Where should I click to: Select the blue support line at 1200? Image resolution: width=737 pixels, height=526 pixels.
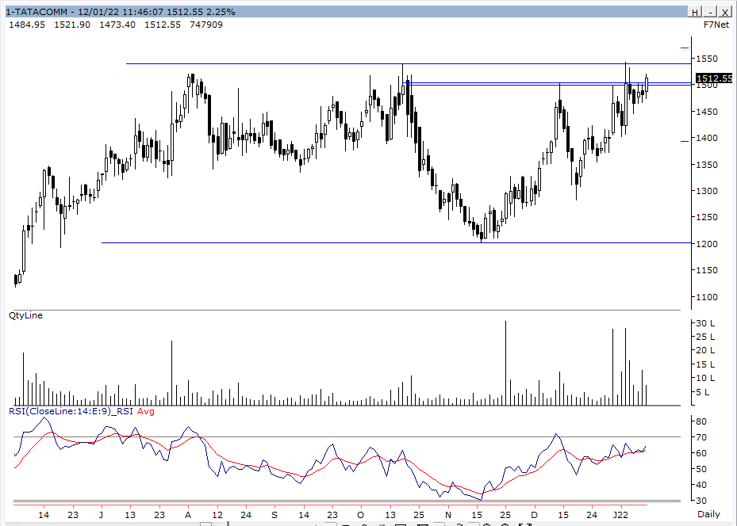tap(396, 242)
